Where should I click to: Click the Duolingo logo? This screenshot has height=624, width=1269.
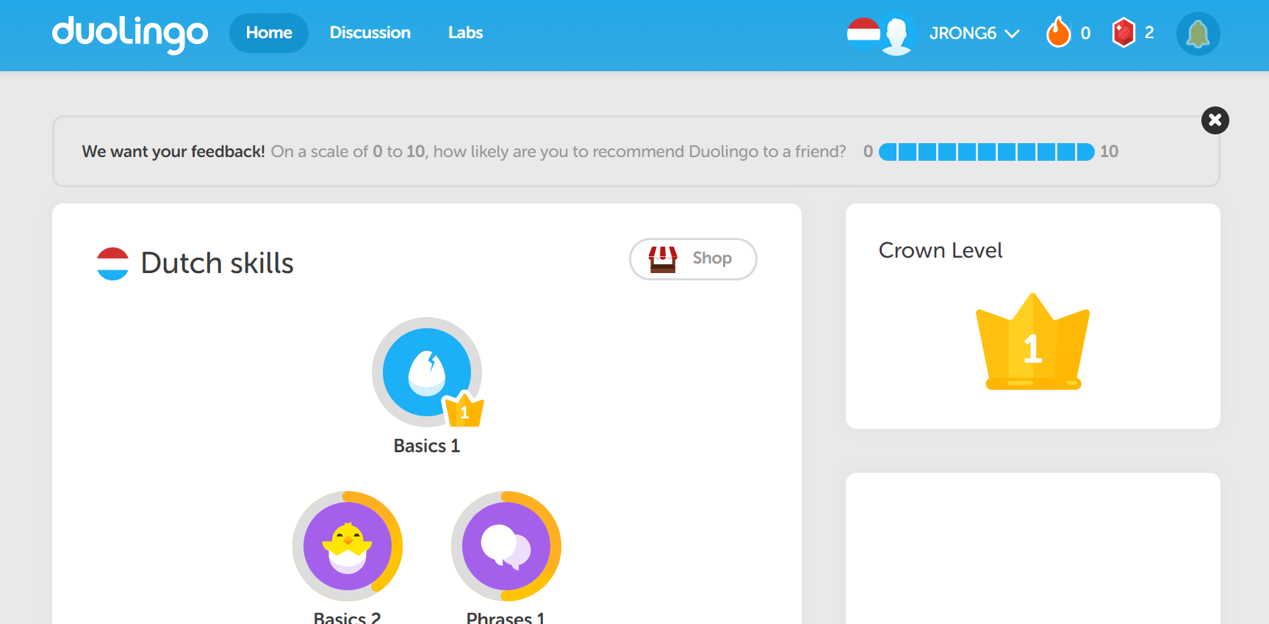[130, 35]
